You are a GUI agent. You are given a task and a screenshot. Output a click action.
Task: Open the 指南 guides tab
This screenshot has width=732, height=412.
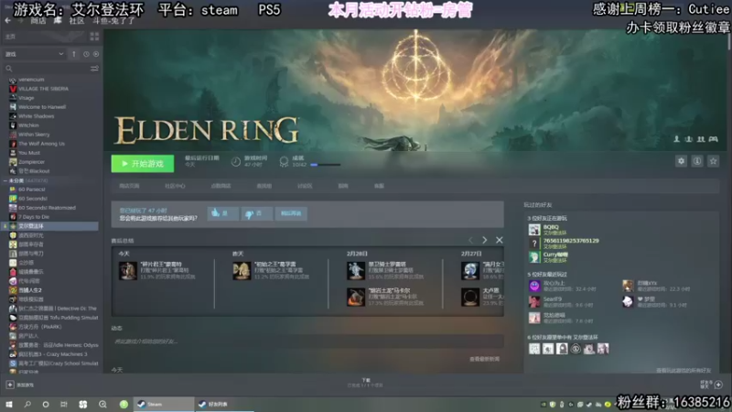pyautogui.click(x=343, y=186)
